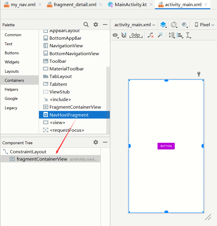Toggle night mode theme selector
The width and height of the screenshot is (217, 226).
pos(184,25)
